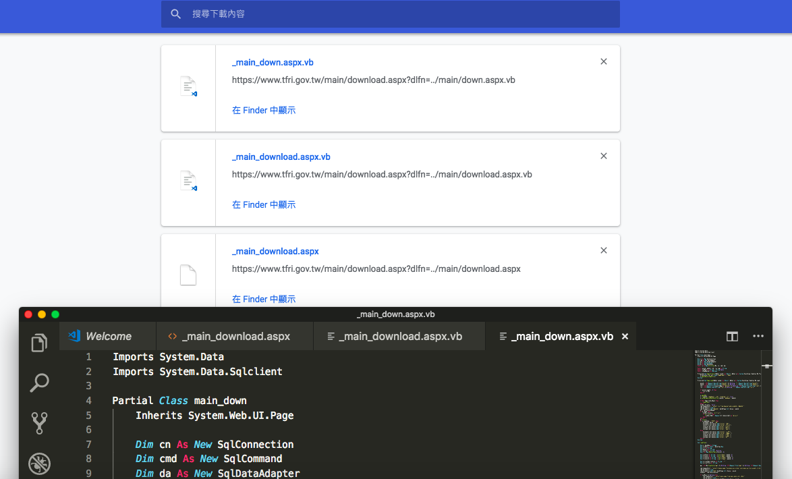The image size is (792, 479).
Task: Click line number 1 in the editor
Action: 88,357
